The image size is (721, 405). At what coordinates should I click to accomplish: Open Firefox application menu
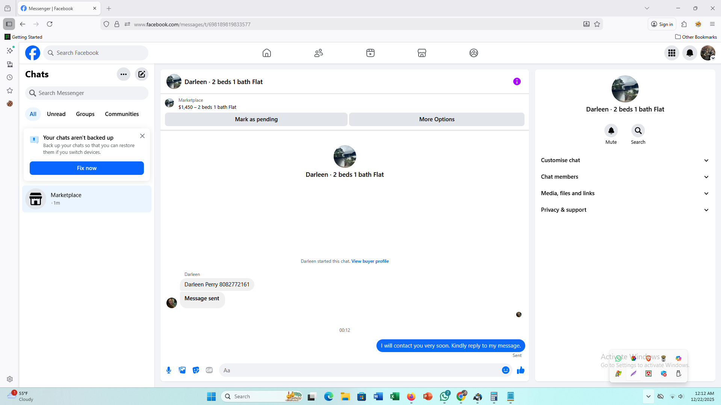[712, 24]
